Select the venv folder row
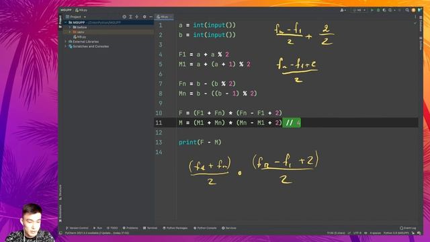430x242 pixels. [108, 32]
